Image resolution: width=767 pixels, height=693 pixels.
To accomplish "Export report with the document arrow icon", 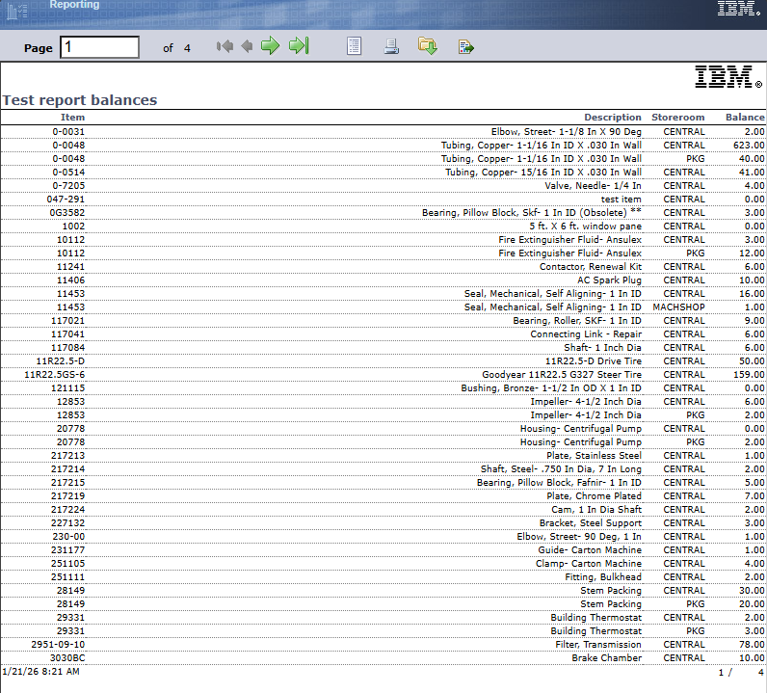I will pos(465,47).
